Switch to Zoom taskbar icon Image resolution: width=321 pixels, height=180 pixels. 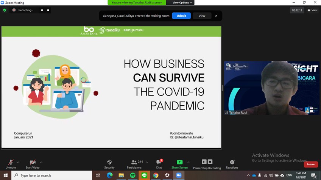coord(179,175)
